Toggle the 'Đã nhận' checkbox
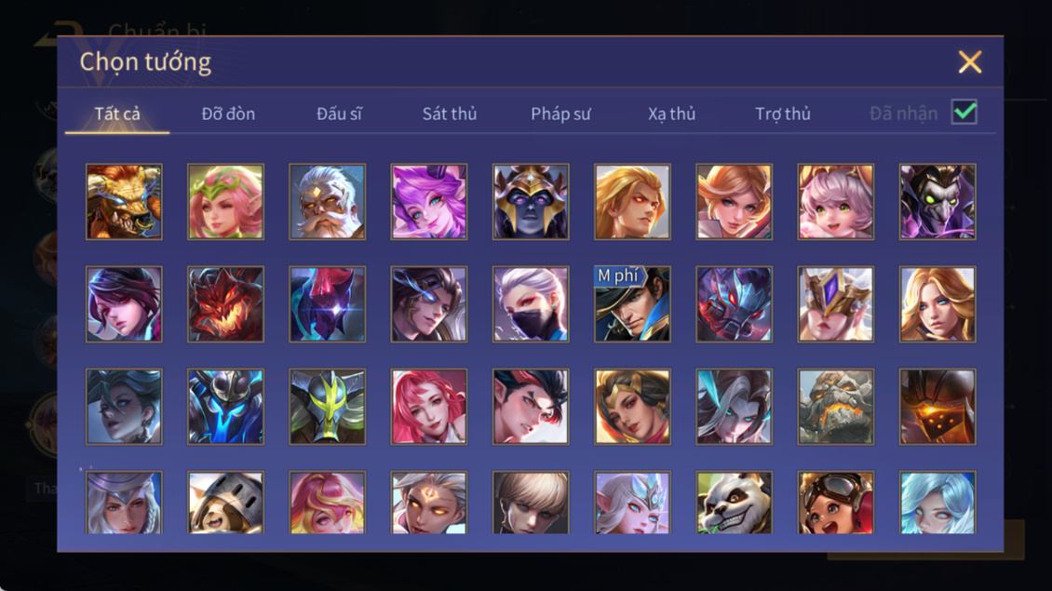 tap(964, 112)
